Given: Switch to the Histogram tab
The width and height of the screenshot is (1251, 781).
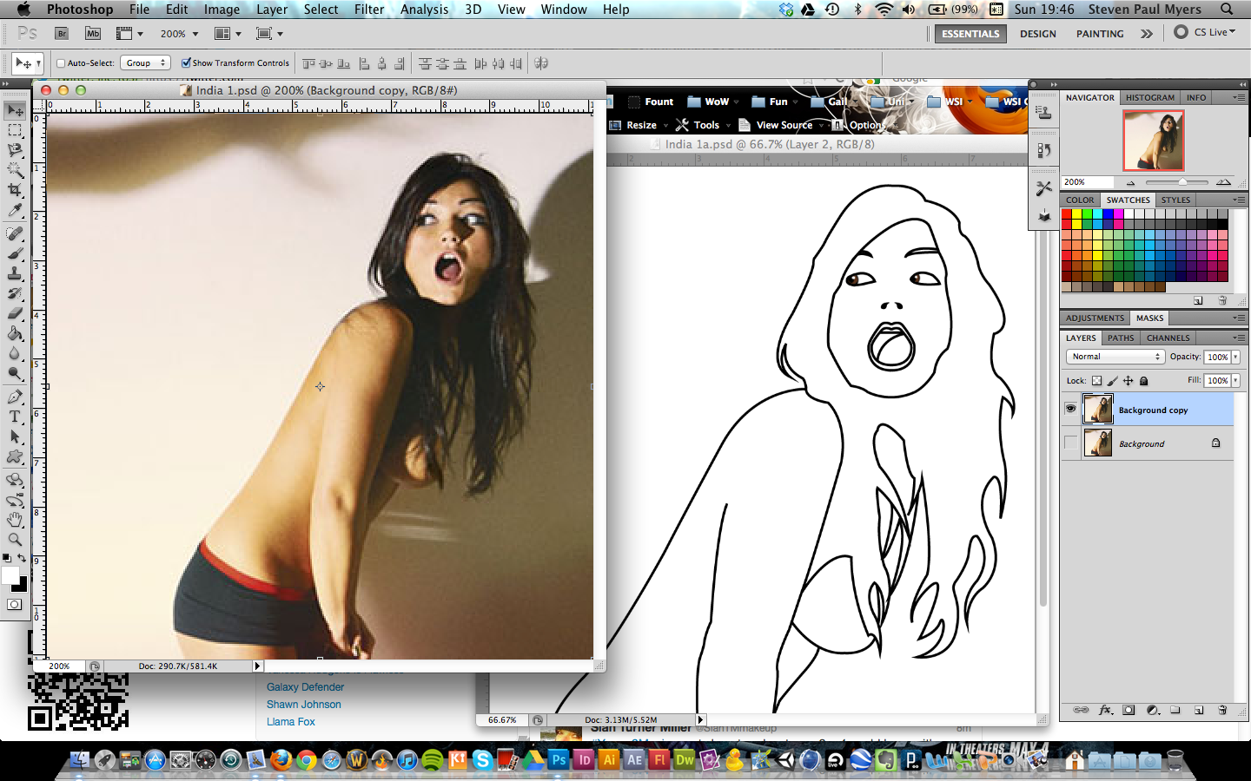Looking at the screenshot, I should [x=1150, y=97].
